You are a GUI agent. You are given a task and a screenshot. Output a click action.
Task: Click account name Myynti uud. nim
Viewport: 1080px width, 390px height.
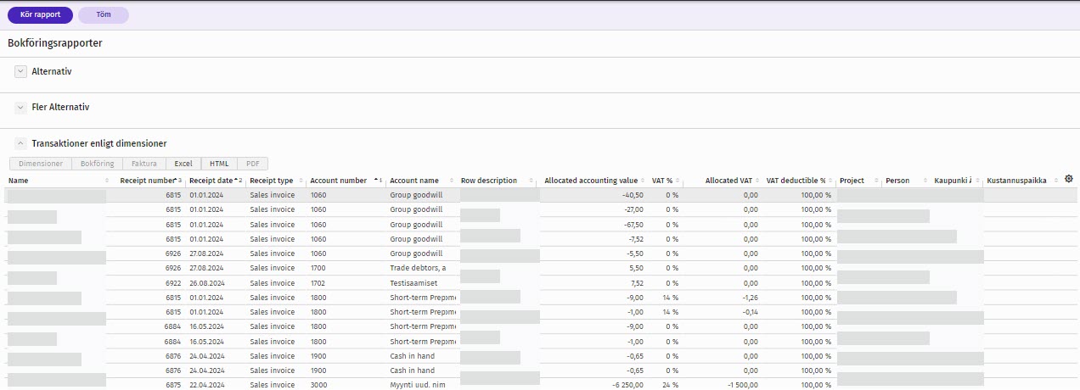click(x=418, y=385)
